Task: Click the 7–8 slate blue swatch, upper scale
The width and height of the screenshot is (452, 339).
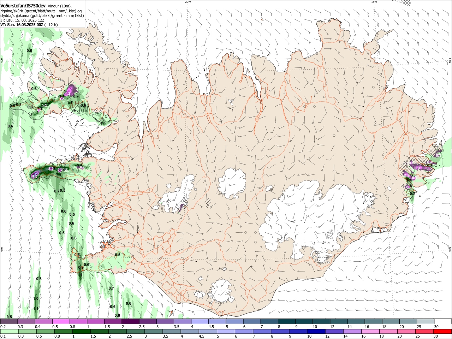Action: (269, 322)
